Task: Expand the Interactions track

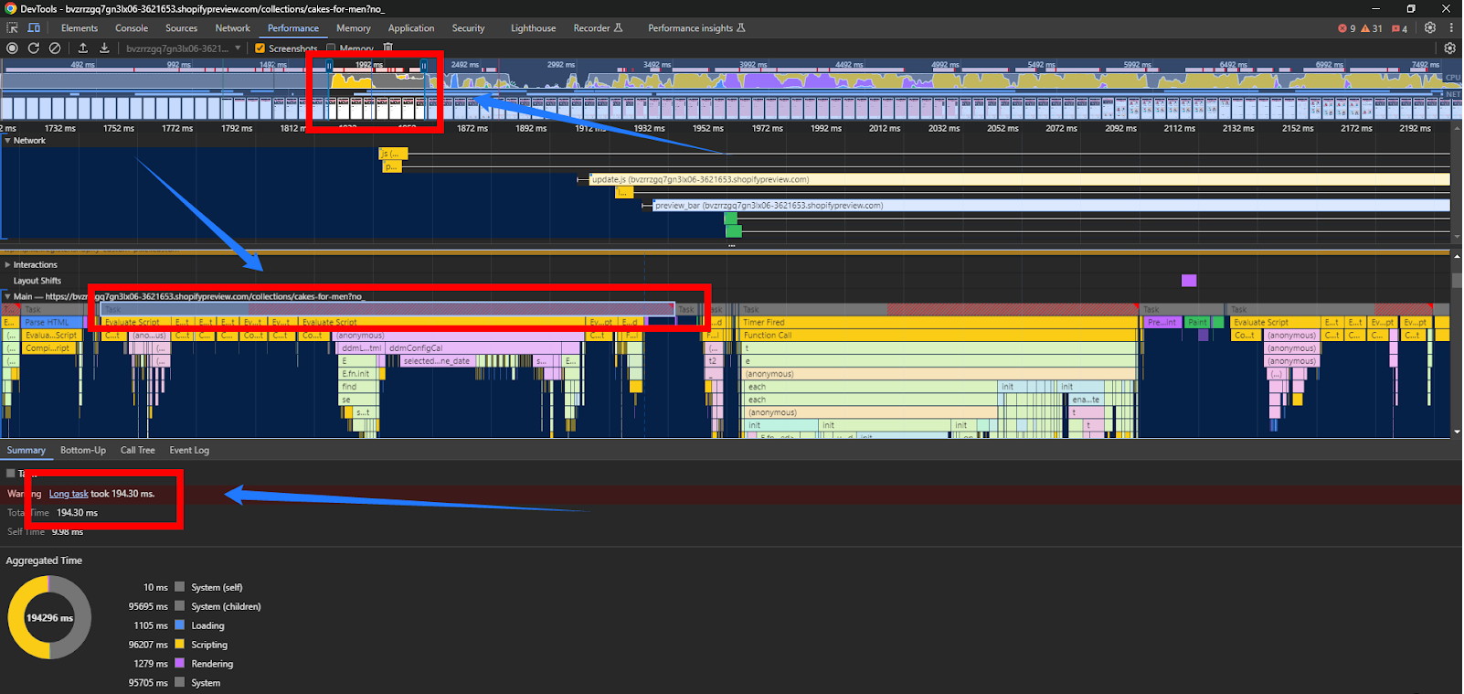Action: [x=7, y=265]
